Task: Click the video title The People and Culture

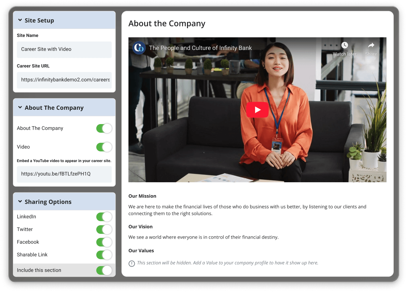Action: [200, 48]
